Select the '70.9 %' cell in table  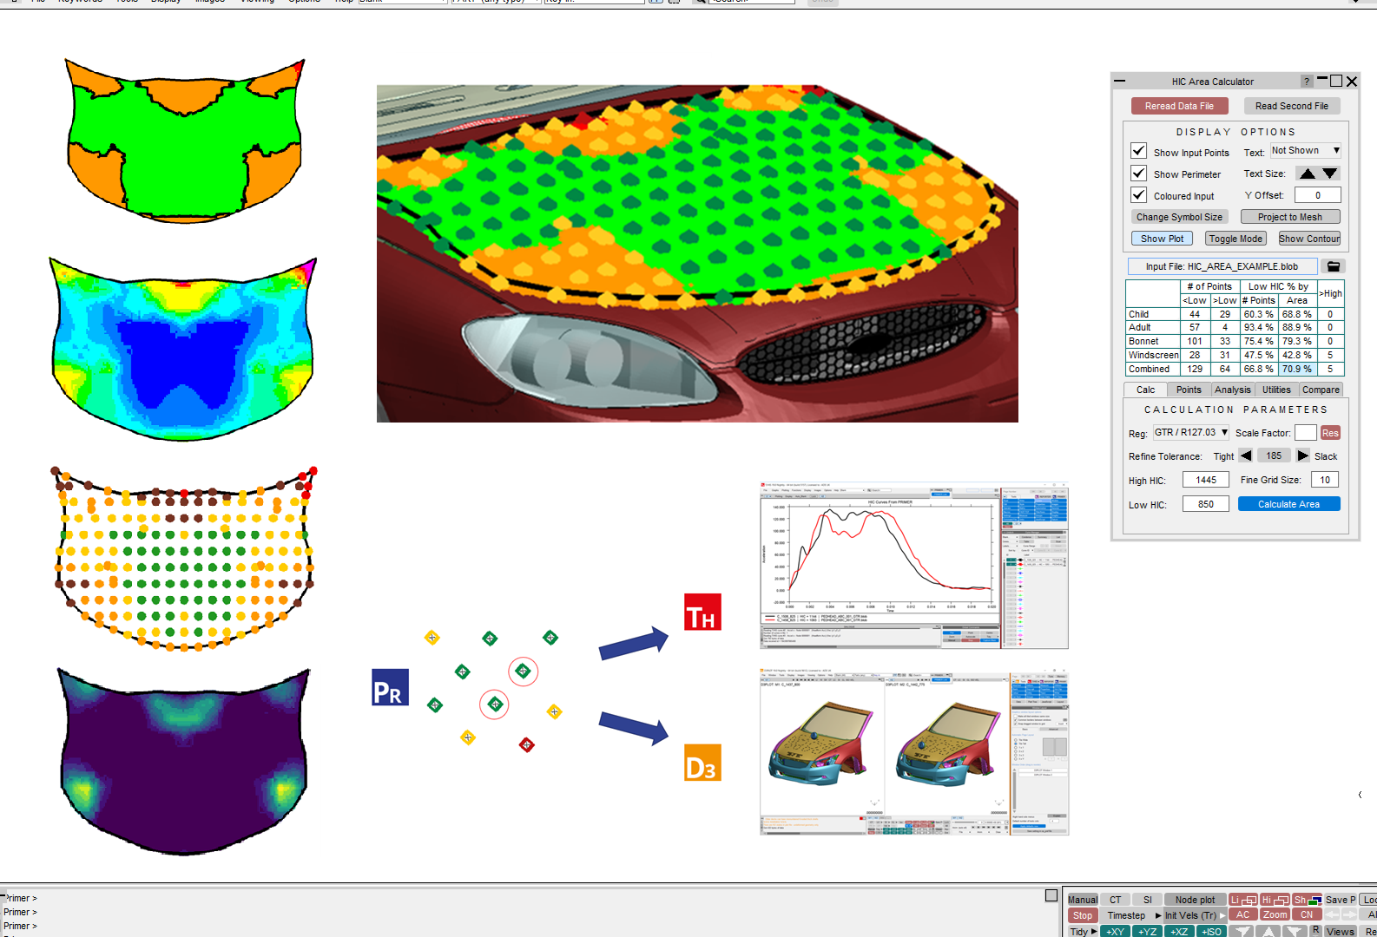(1297, 369)
